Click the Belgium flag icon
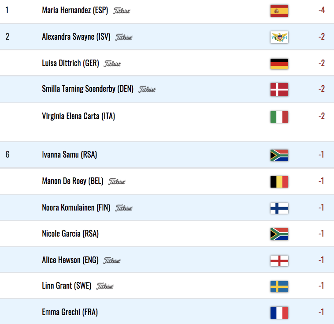Screen dimensions: 334x324 tap(279, 181)
